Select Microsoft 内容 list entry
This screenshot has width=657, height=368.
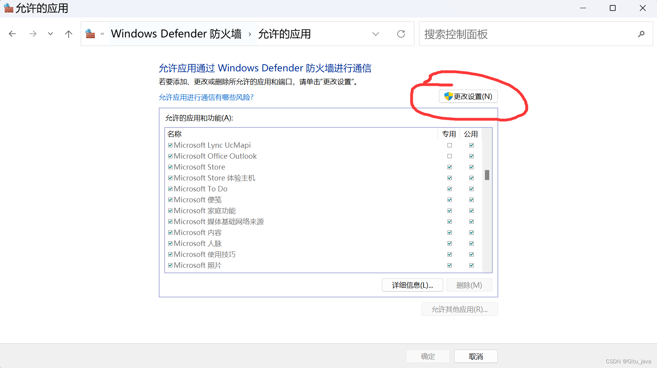click(198, 232)
